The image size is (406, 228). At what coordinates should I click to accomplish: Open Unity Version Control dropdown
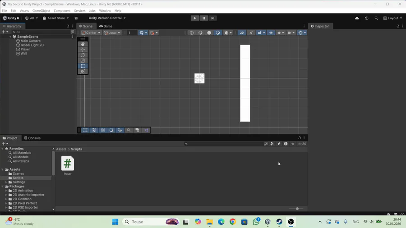coord(107,18)
